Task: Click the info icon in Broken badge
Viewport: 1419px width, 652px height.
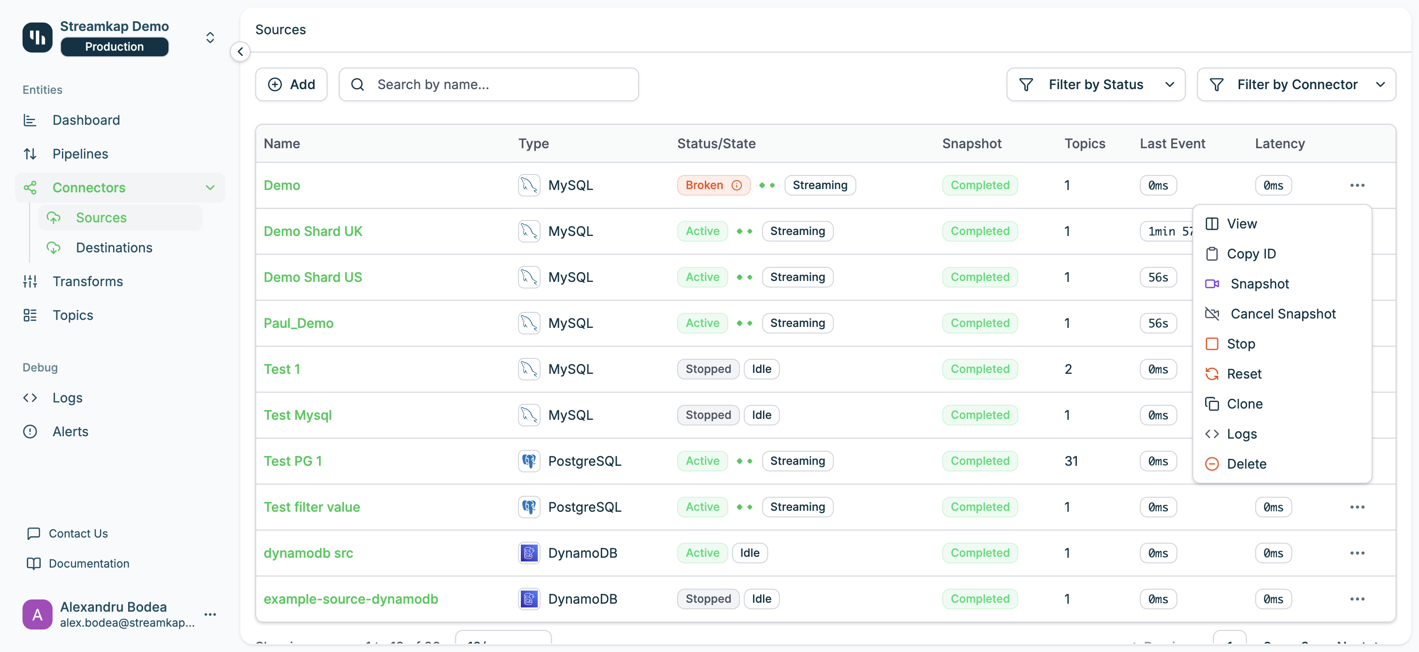Action: coord(737,185)
